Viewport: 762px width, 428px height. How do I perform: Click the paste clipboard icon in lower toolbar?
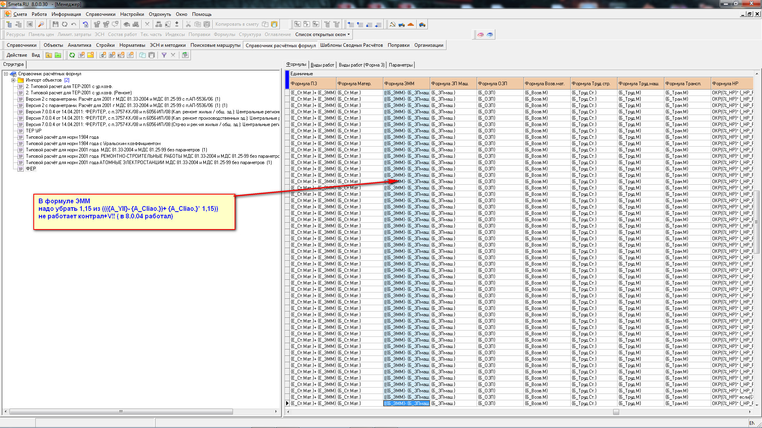tap(152, 55)
